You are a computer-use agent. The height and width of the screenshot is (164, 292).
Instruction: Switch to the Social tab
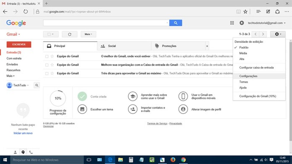tap(124, 46)
